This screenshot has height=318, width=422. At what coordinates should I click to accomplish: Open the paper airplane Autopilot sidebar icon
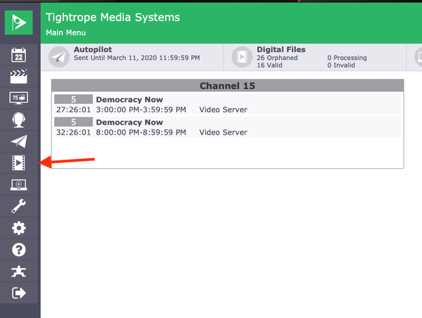pyautogui.click(x=18, y=141)
